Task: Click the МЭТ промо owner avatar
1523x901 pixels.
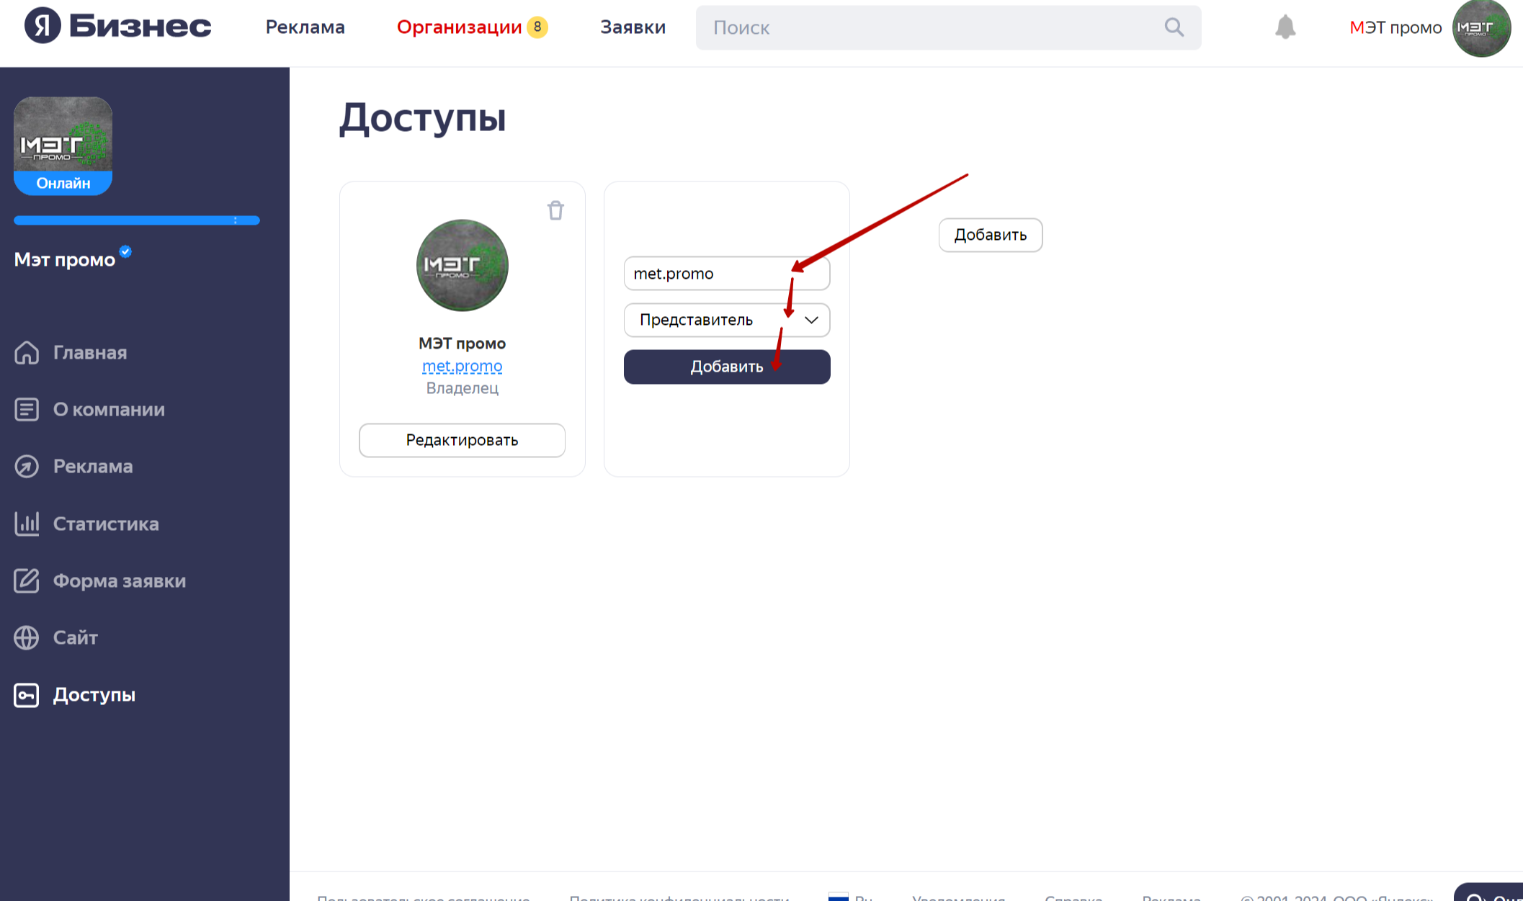Action: (x=463, y=266)
